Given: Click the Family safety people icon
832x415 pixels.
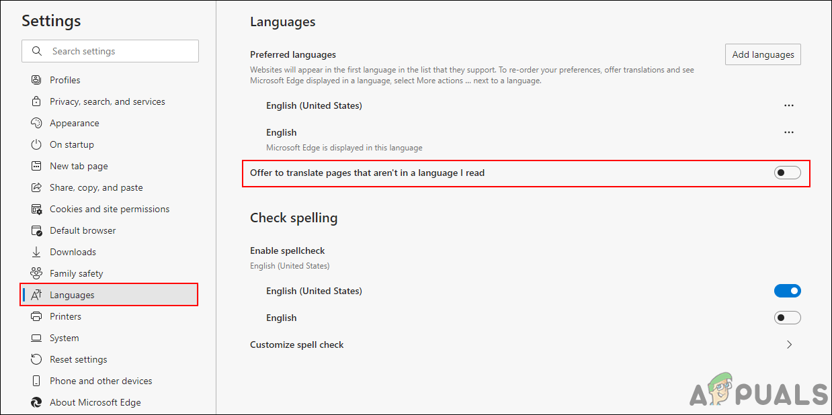Looking at the screenshot, I should (36, 273).
